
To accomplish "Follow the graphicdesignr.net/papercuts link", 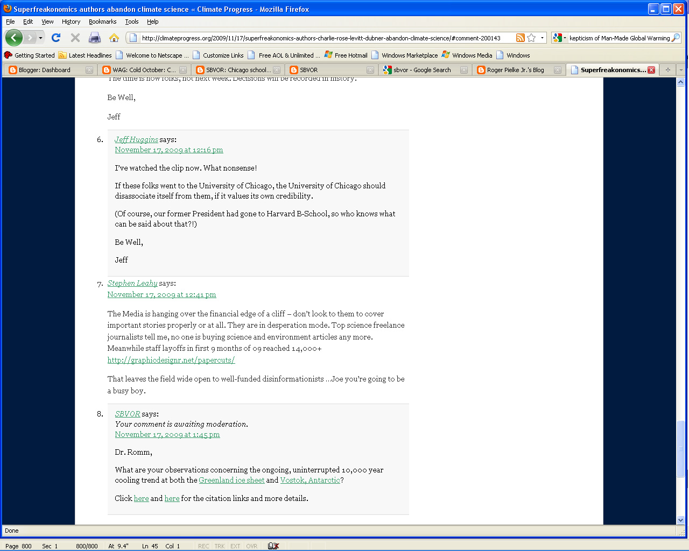I will [x=171, y=360].
